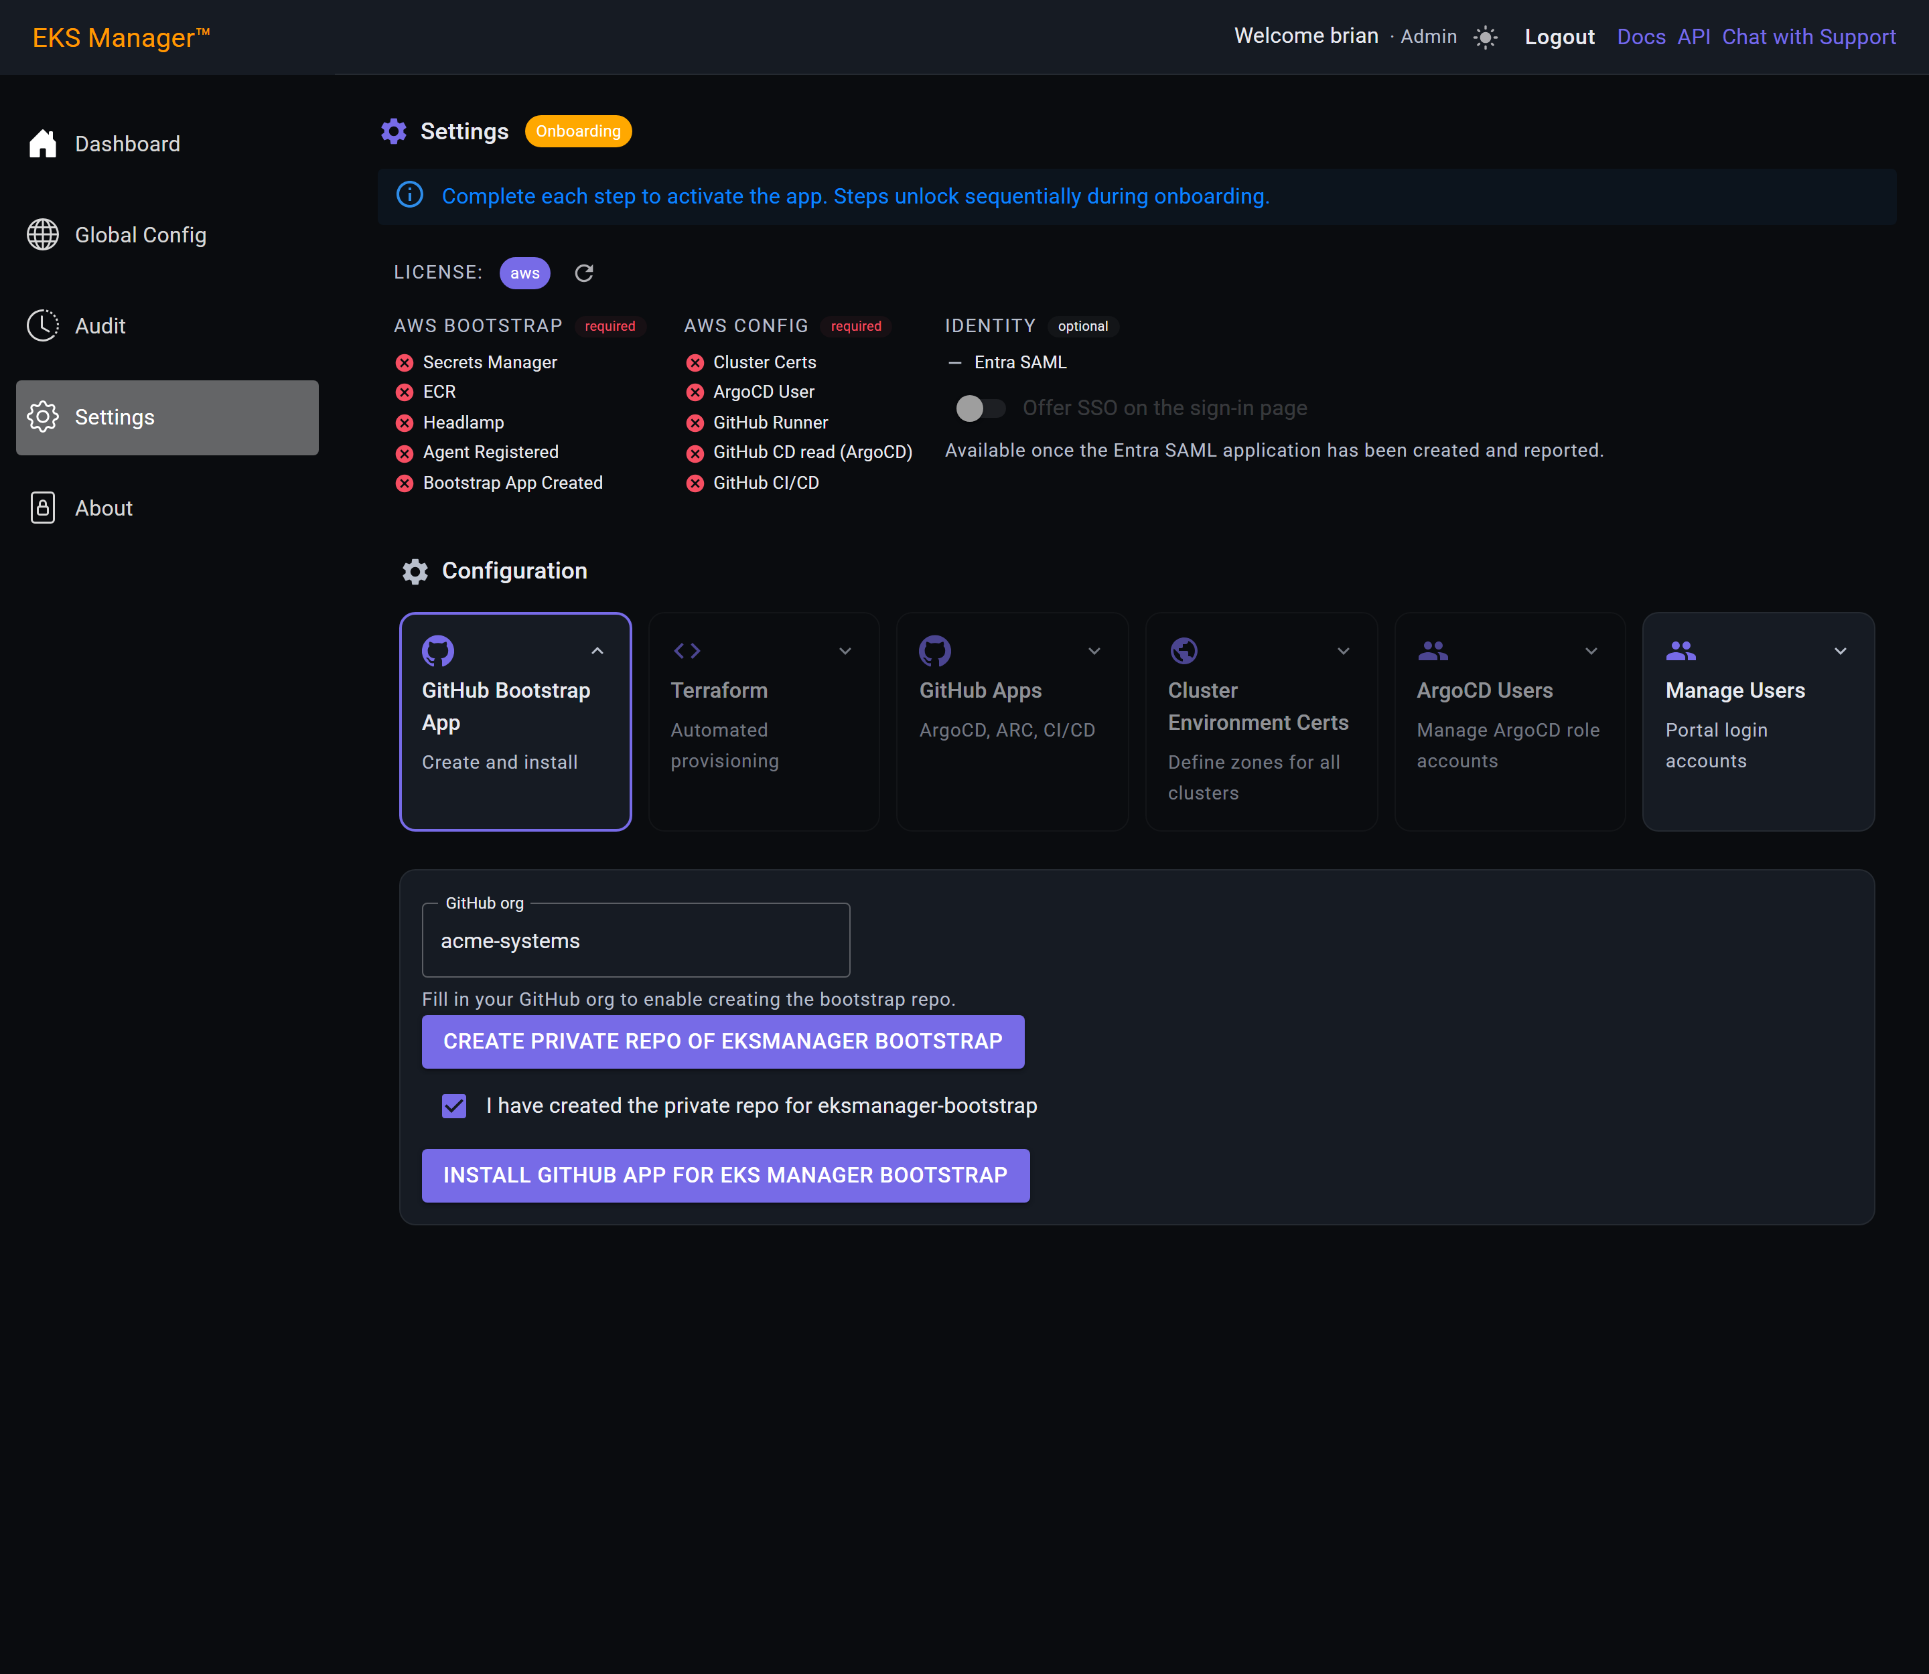Click the Entra SAML identity entry
This screenshot has height=1674, width=1929.
click(1019, 362)
